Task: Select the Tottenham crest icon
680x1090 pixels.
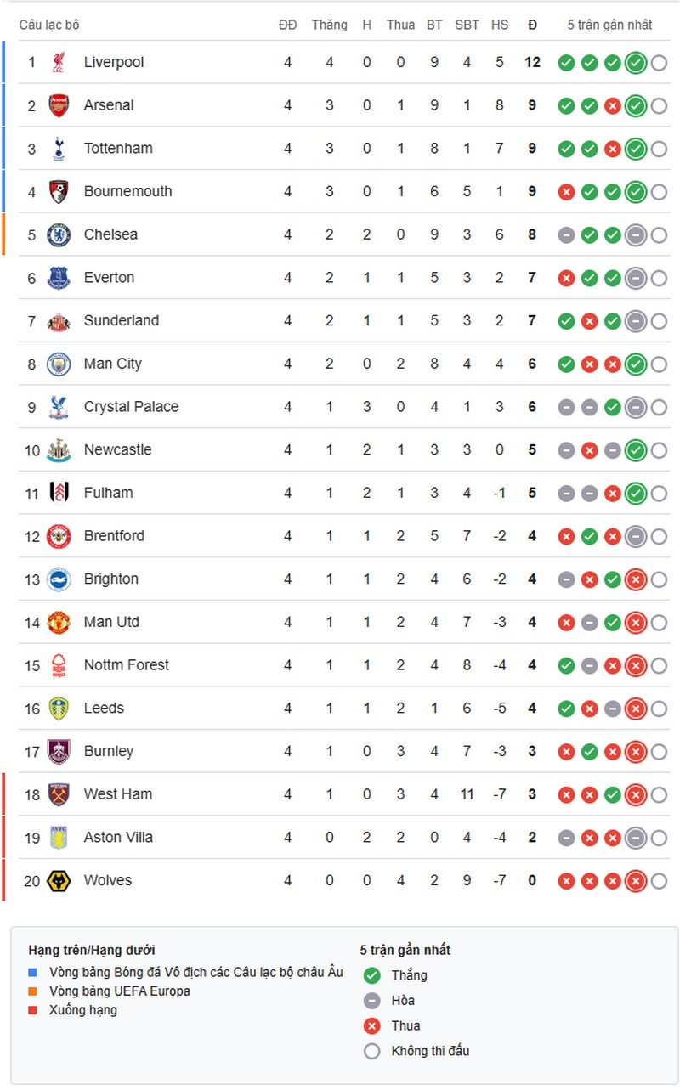Action: (58, 149)
